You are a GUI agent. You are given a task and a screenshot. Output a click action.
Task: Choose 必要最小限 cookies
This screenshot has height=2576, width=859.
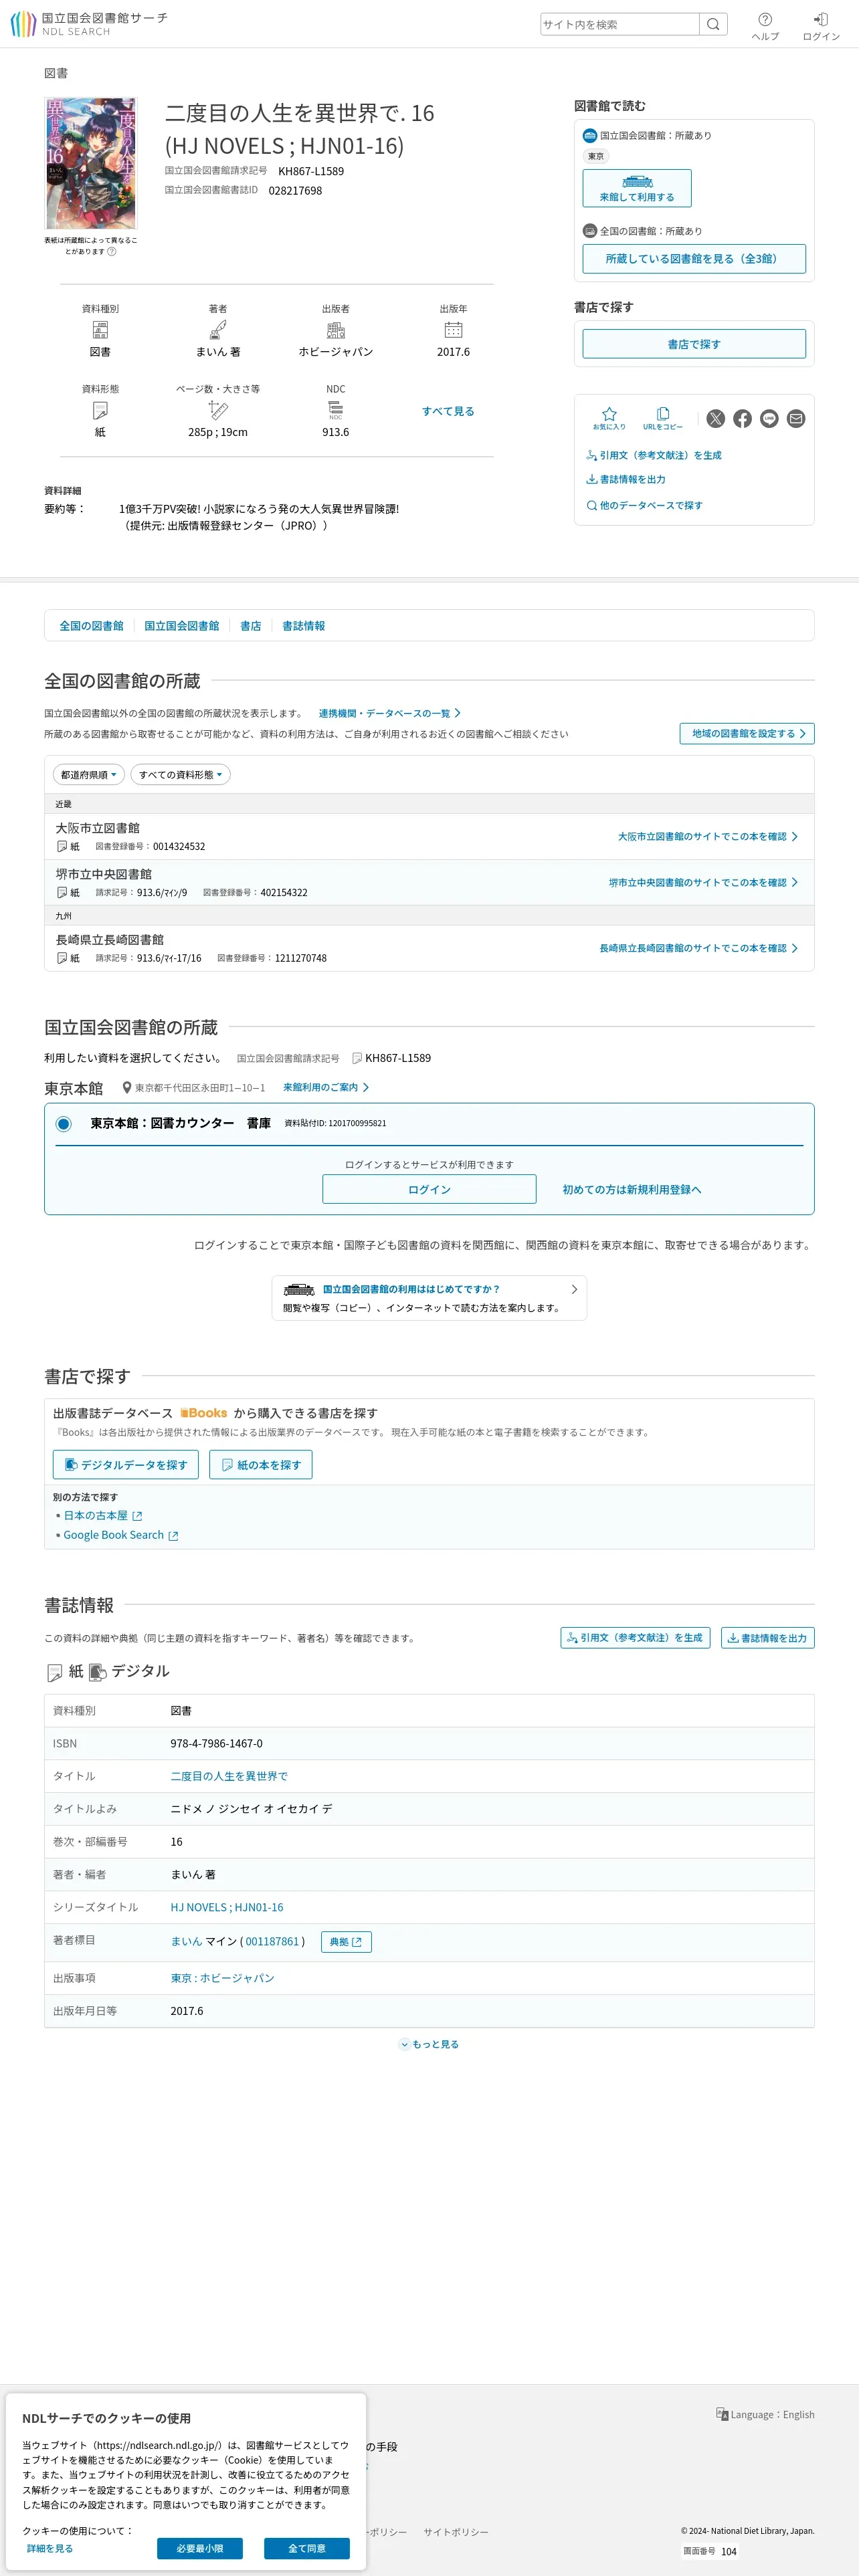[x=200, y=2549]
